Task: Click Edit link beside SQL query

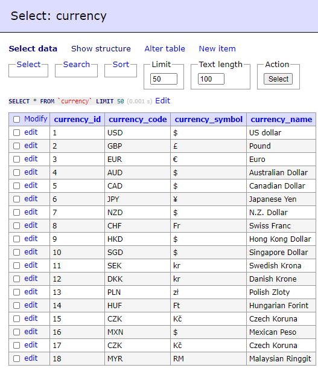Action: (163, 101)
